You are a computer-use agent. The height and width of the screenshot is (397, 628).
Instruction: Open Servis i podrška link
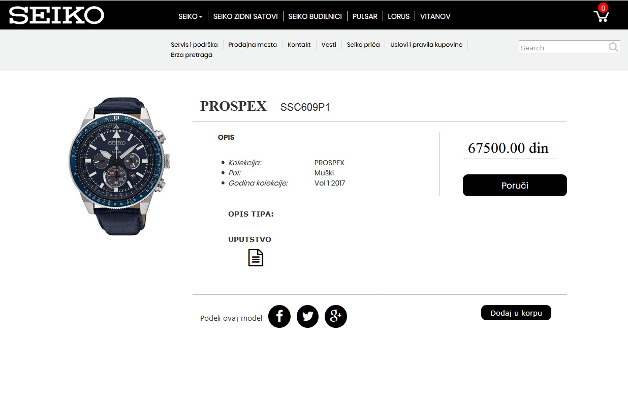[x=194, y=45]
